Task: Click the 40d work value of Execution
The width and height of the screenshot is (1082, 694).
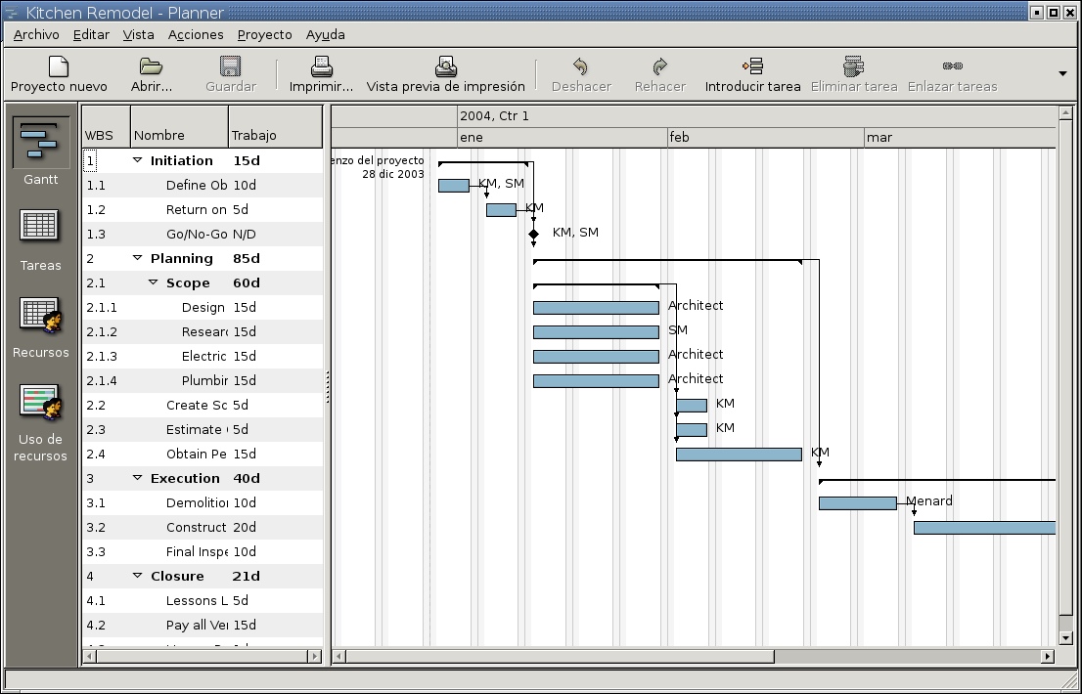Action: point(247,478)
